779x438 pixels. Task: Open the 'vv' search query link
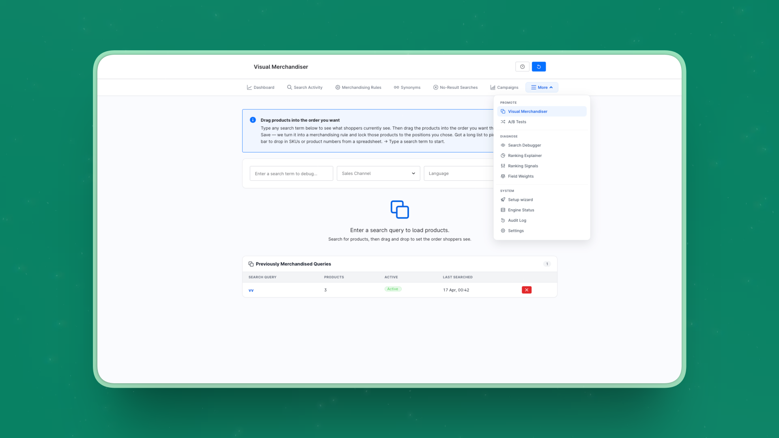tap(251, 290)
